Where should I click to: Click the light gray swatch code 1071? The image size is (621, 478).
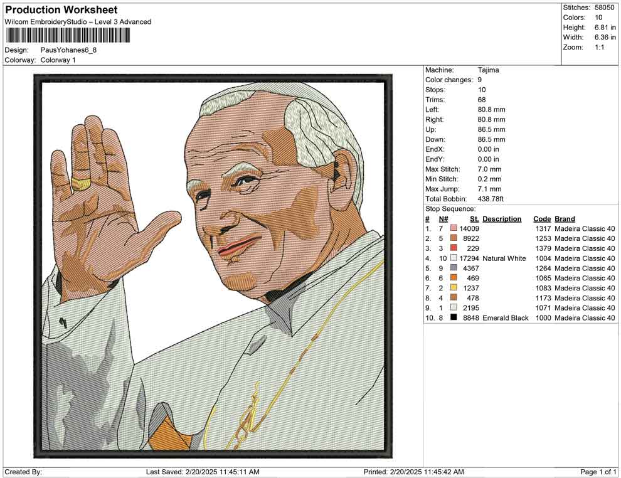tap(454, 308)
